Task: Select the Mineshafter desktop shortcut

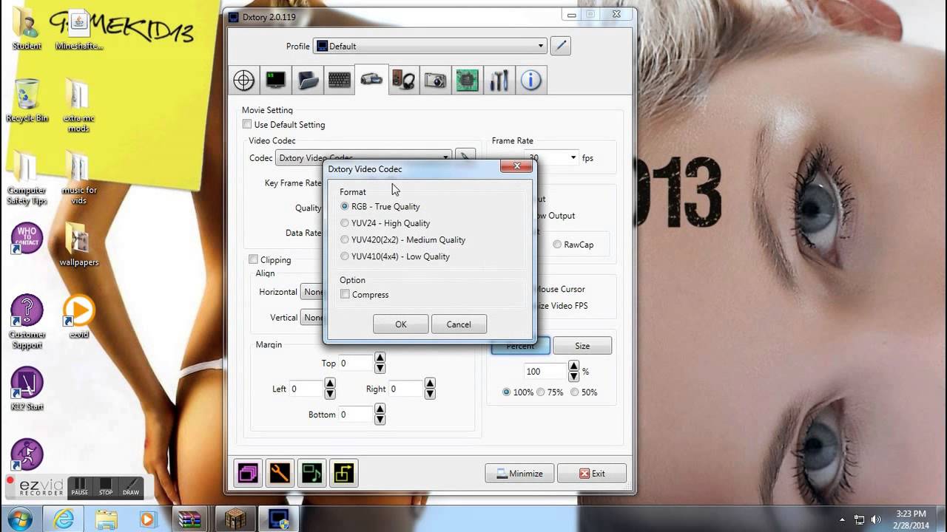Action: 79,30
